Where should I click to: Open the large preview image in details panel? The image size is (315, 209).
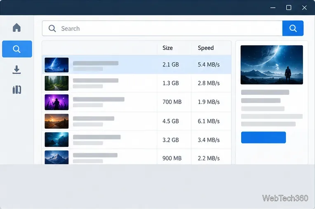pyautogui.click(x=272, y=65)
